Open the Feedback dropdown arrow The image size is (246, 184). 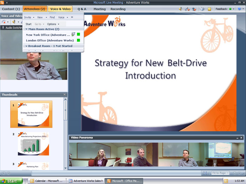coord(233,9)
